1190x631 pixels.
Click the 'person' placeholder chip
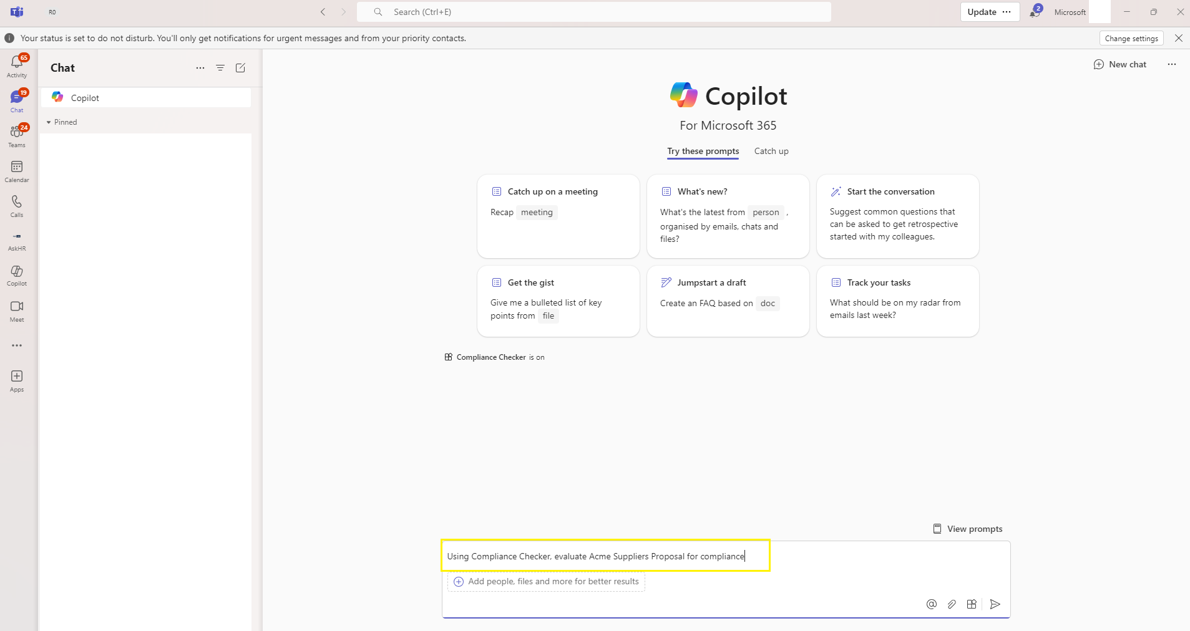tap(766, 213)
